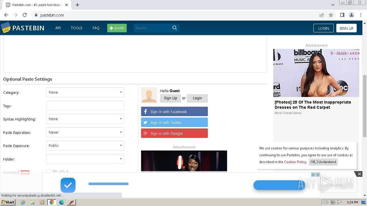Open Chrome from the taskbar

point(52,202)
